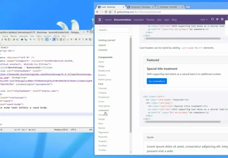Click UTF-8 encoding in Notepad++ status bar
The width and height of the screenshot is (228, 158).
click(x=73, y=130)
